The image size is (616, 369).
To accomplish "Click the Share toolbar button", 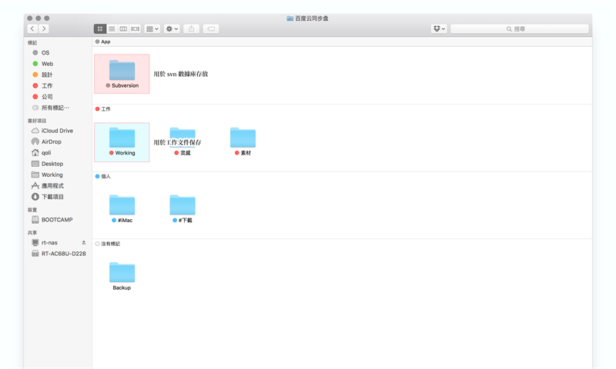I will [x=191, y=28].
